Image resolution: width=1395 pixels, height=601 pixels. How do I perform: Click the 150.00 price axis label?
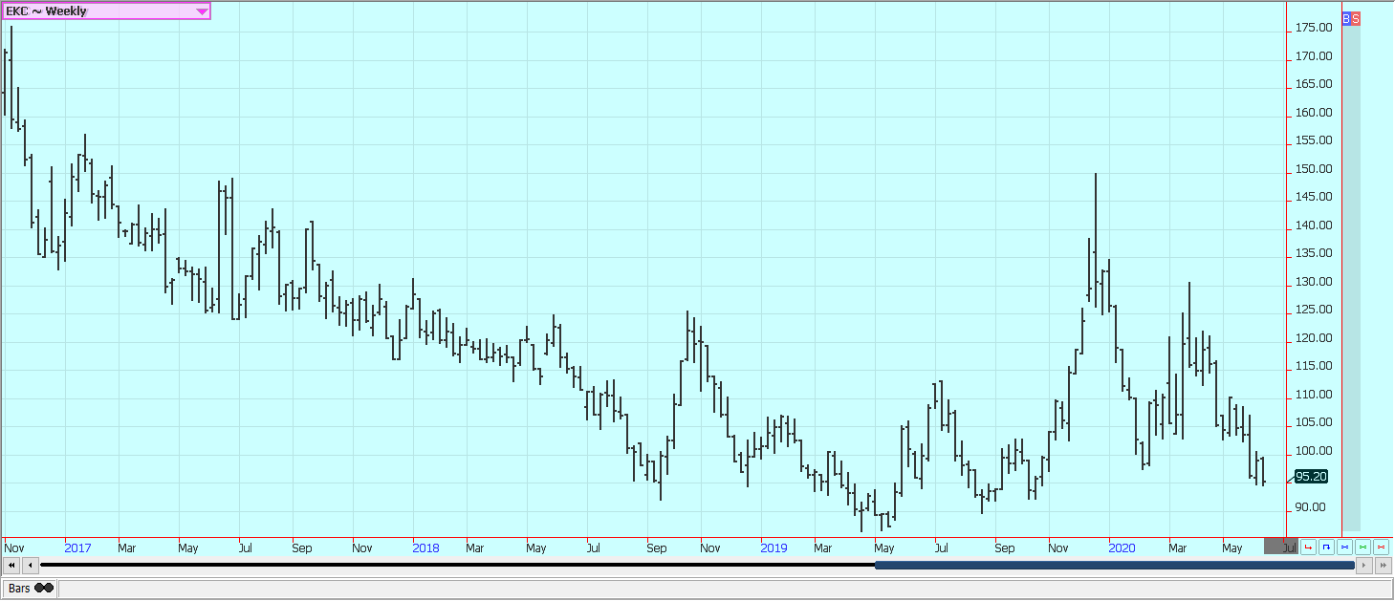coord(1314,169)
